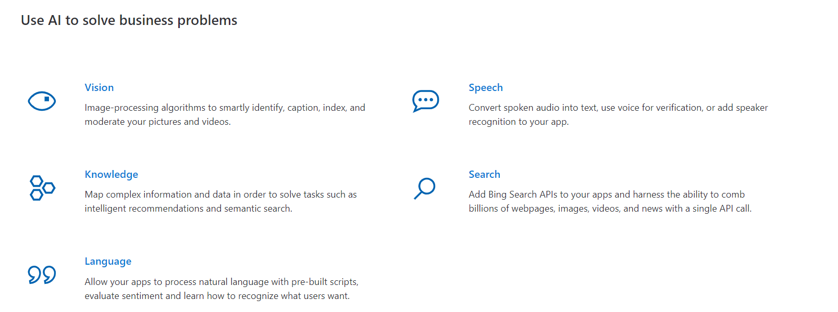Viewport: 838px width, 312px height.
Task: Click the Language quotation marks icon
Action: (x=42, y=275)
